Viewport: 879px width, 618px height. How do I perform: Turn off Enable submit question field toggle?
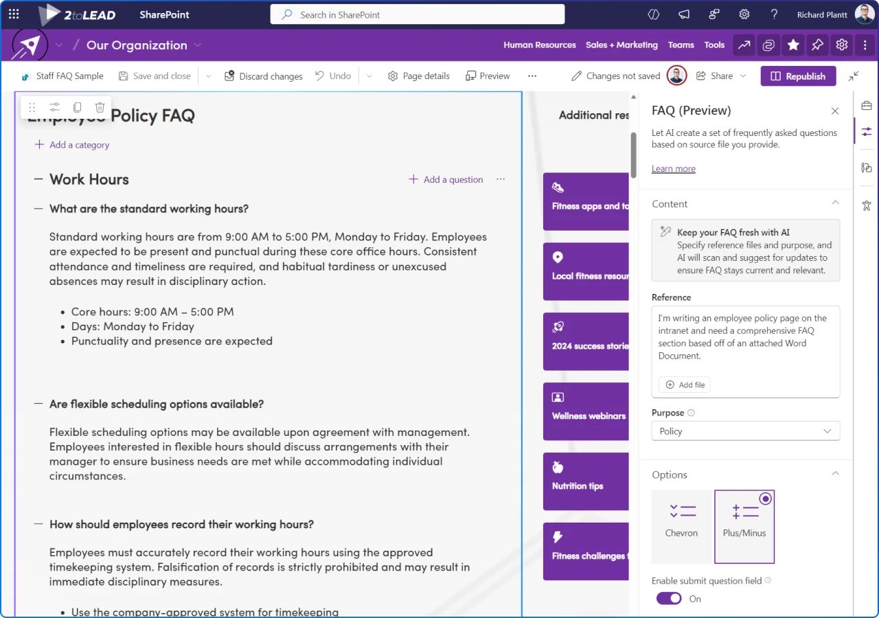click(669, 599)
